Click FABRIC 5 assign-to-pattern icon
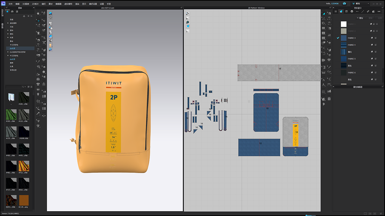 [x=372, y=59]
